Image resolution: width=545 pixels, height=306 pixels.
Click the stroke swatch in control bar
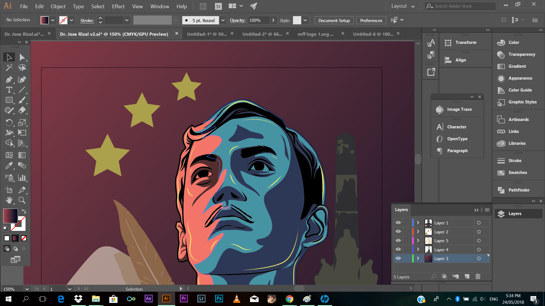point(63,20)
